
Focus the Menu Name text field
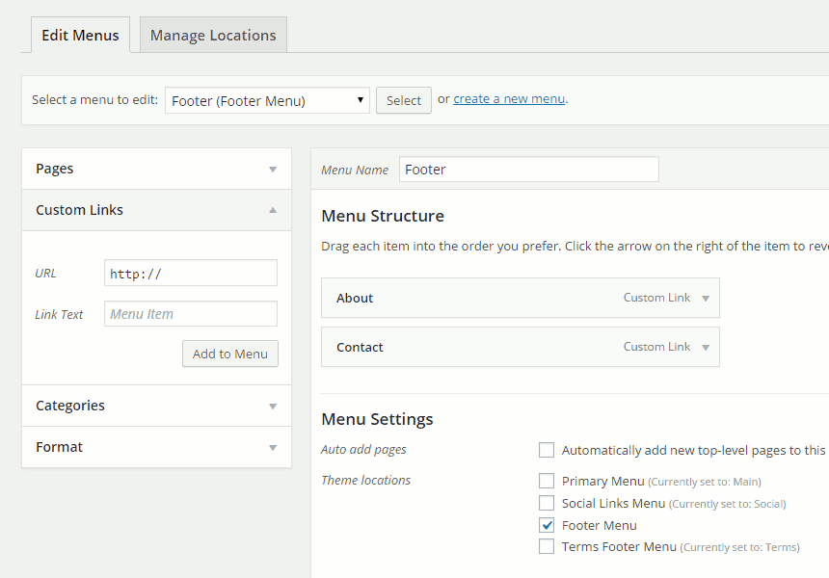[x=528, y=170]
